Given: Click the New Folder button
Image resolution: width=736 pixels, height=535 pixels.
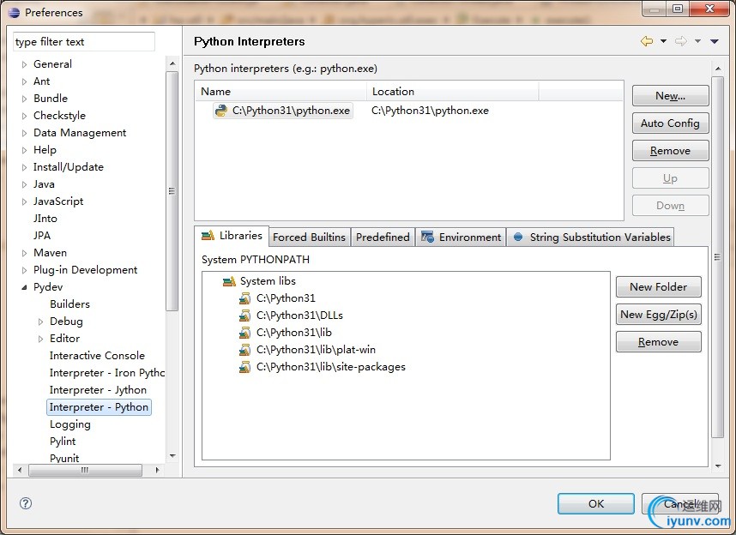Looking at the screenshot, I should [x=659, y=286].
